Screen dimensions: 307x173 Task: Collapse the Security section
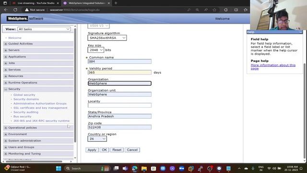tap(6, 89)
